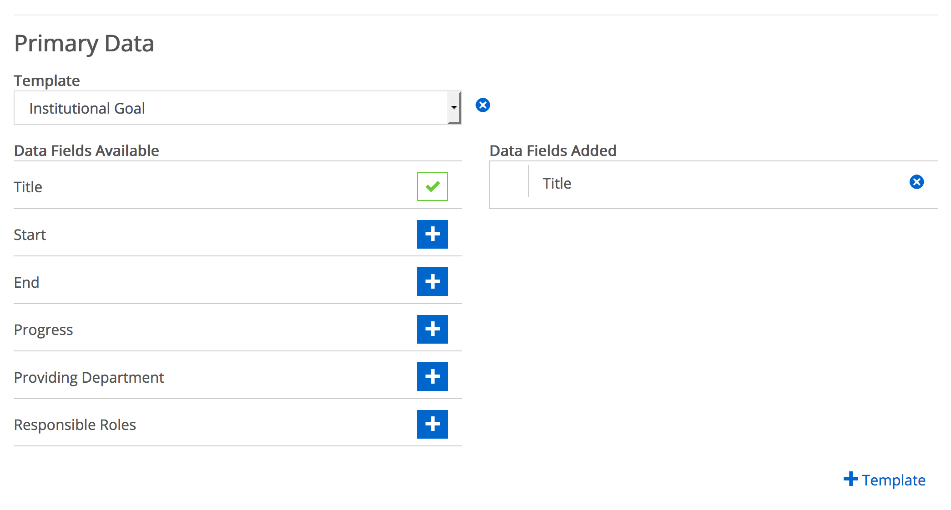Viewport: 951px width, 510px height.
Task: Click the Template link to add template
Action: pos(893,480)
